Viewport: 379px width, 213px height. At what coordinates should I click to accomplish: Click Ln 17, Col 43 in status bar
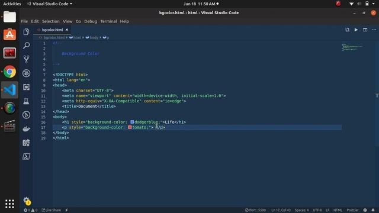point(281,210)
